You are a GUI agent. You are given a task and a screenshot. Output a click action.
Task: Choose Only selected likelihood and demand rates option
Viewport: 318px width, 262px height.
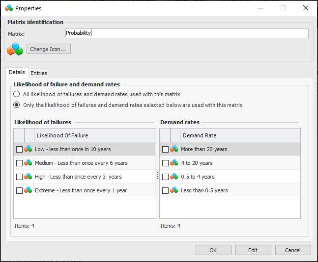click(17, 105)
